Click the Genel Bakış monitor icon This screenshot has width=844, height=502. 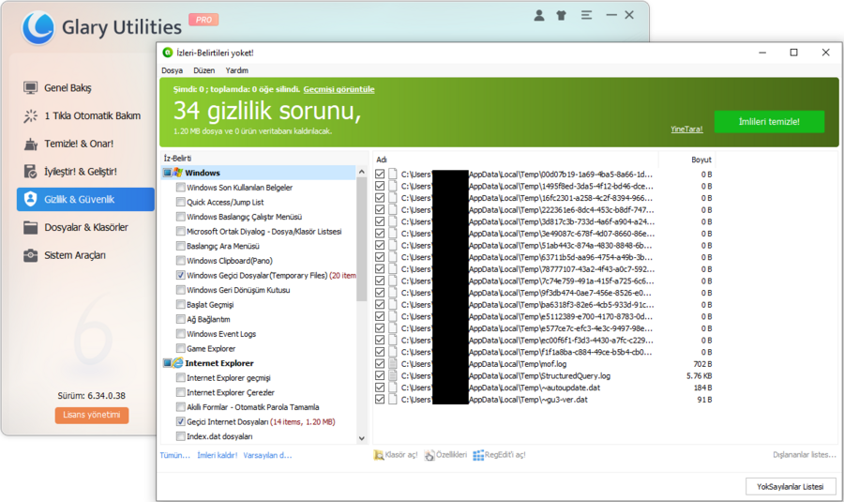pos(31,88)
